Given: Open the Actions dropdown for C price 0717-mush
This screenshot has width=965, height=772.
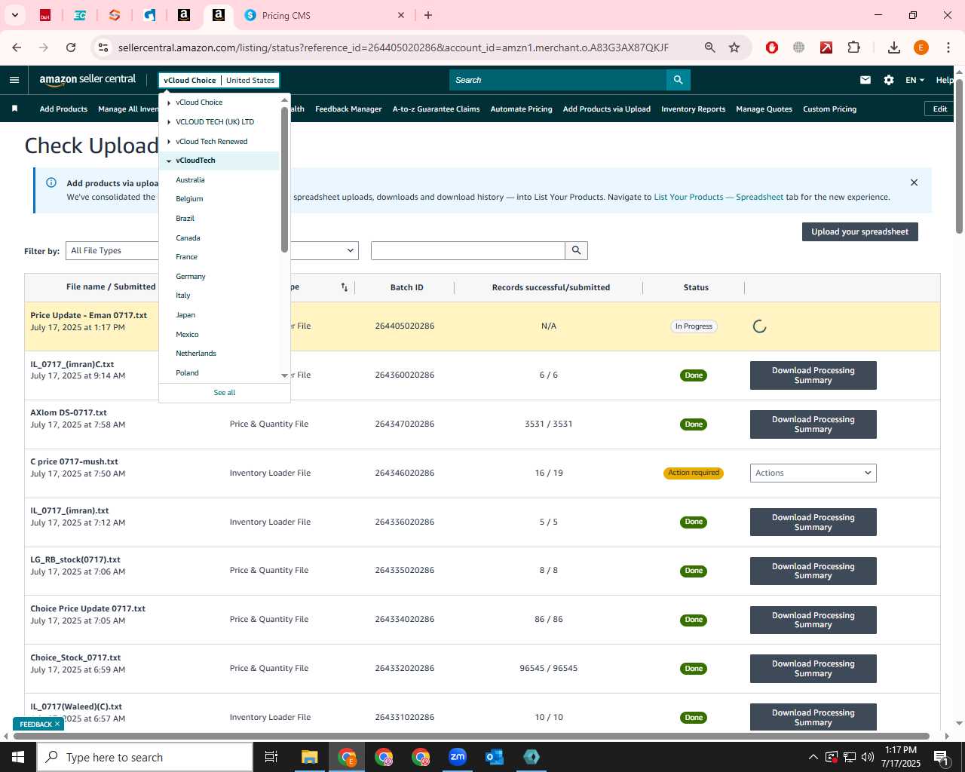Looking at the screenshot, I should click(x=813, y=473).
